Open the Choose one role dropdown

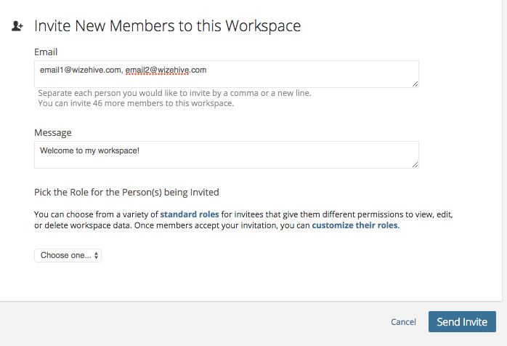68,255
